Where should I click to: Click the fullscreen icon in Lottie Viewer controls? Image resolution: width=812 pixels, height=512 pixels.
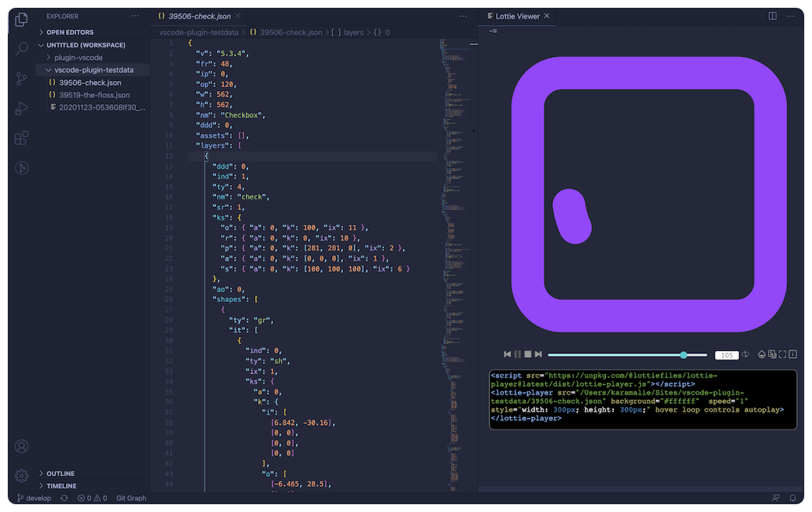pos(782,354)
